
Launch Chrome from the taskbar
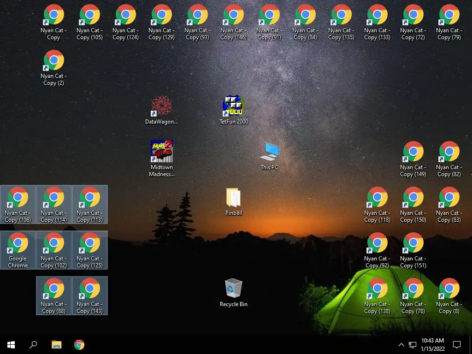coord(79,345)
